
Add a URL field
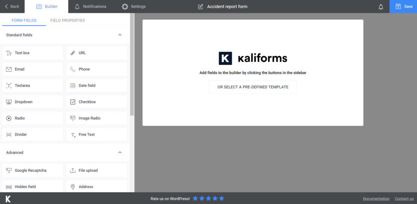97,53
